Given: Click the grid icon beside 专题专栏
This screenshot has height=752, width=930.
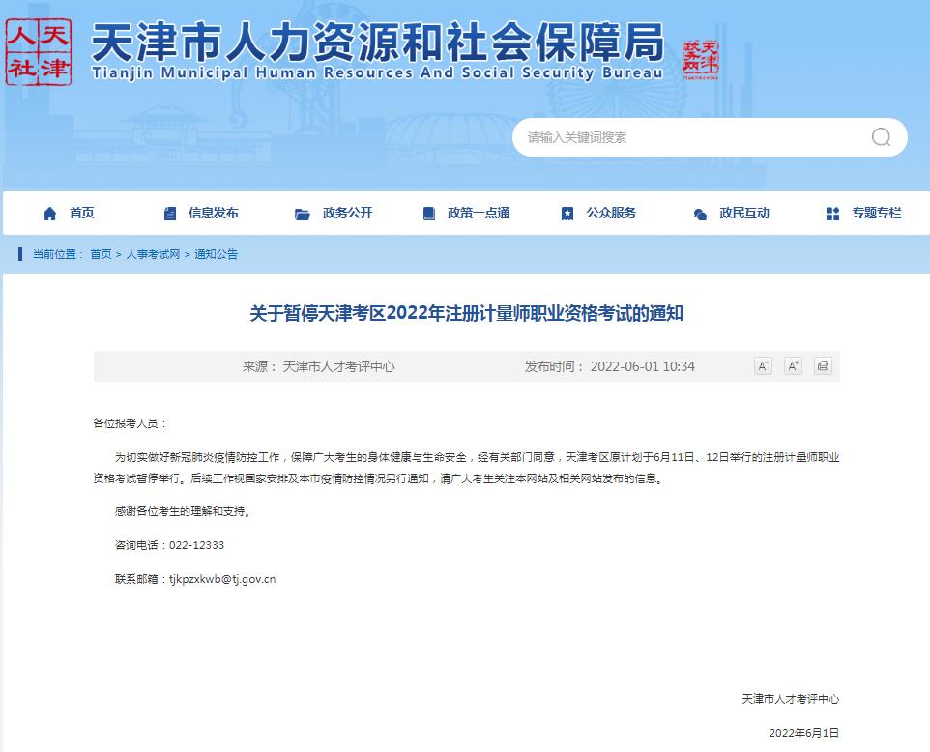Looking at the screenshot, I should [x=832, y=214].
